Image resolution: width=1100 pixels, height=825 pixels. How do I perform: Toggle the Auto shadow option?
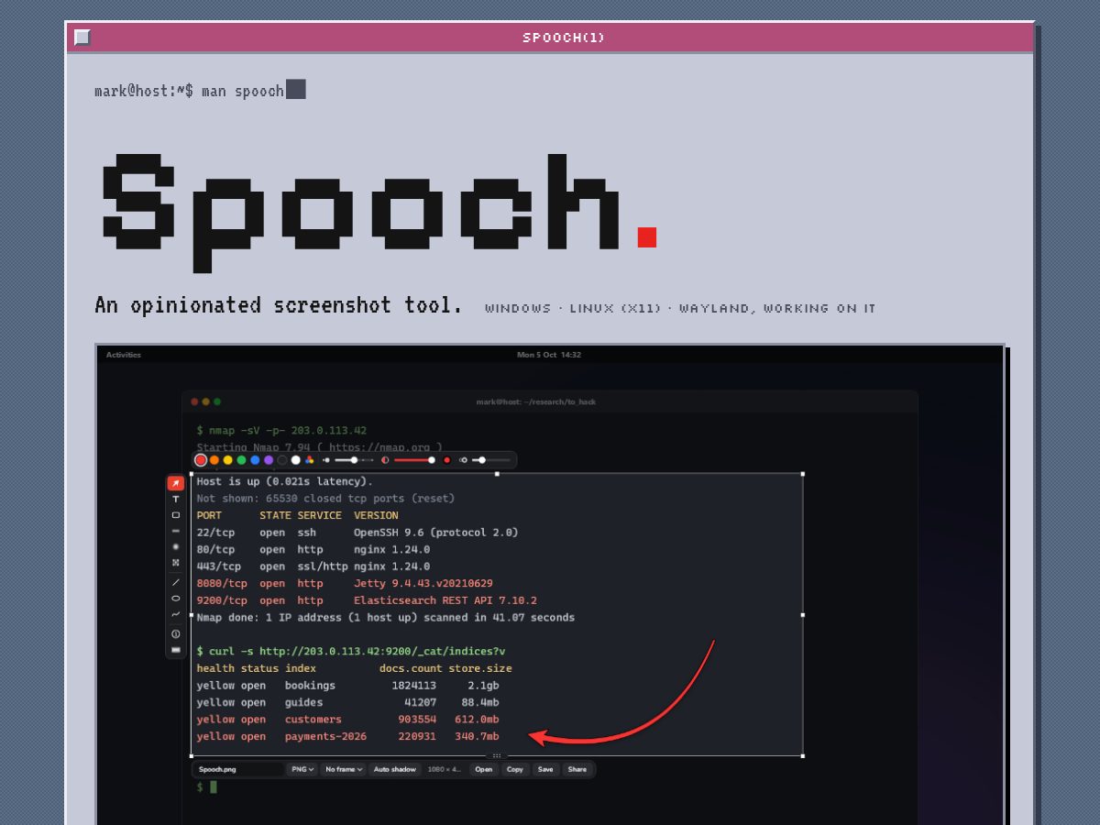pyautogui.click(x=395, y=769)
